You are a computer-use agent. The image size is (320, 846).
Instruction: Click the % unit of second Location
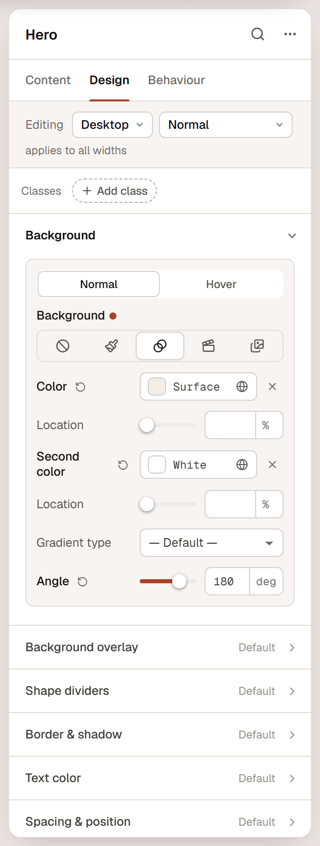click(x=266, y=504)
